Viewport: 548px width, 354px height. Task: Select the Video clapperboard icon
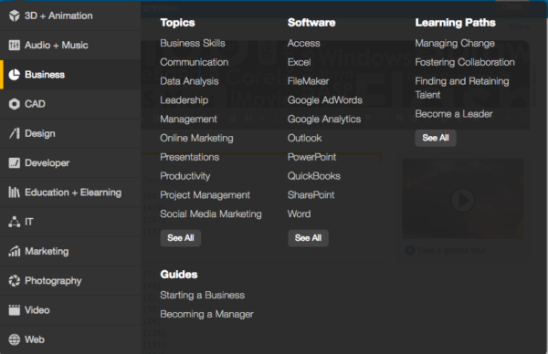15,310
